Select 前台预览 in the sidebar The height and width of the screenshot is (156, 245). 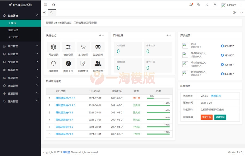(13, 30)
